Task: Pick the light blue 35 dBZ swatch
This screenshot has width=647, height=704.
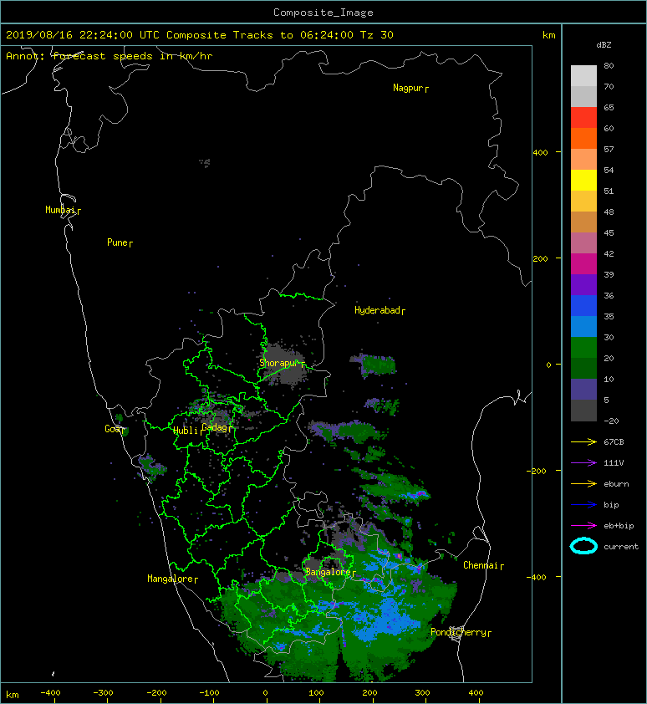Action: coord(583,326)
